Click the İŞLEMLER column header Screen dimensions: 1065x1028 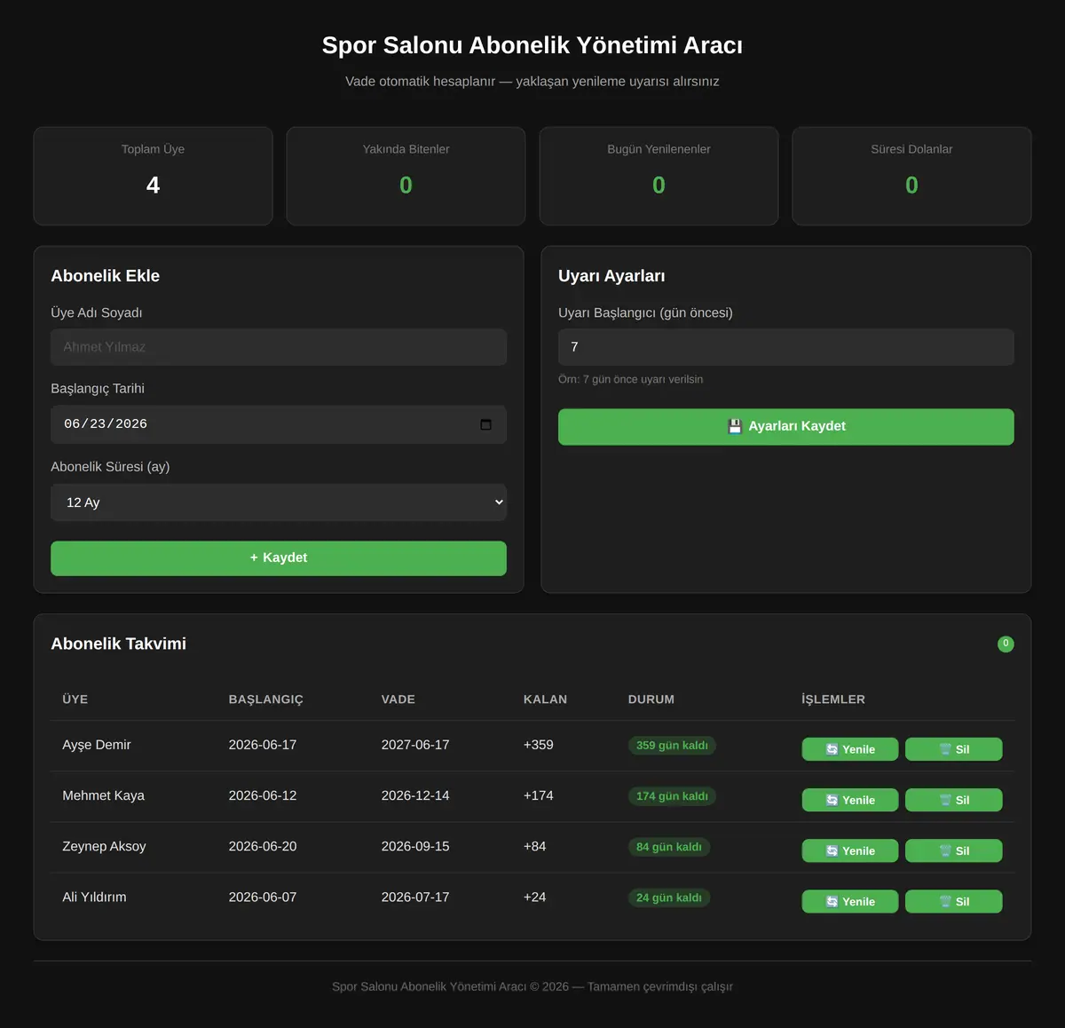[833, 700]
